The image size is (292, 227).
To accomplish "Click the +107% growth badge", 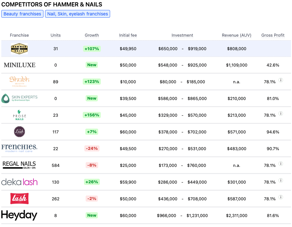I will pyautogui.click(x=92, y=49).
